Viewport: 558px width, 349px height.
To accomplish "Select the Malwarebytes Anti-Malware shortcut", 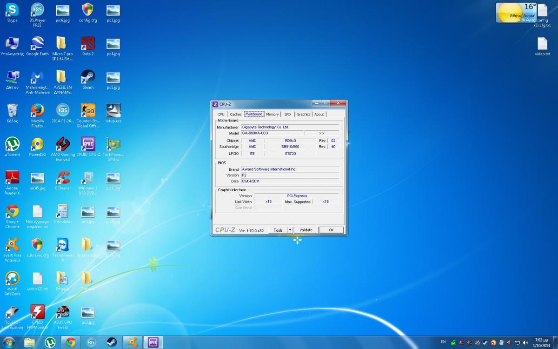I will (37, 82).
